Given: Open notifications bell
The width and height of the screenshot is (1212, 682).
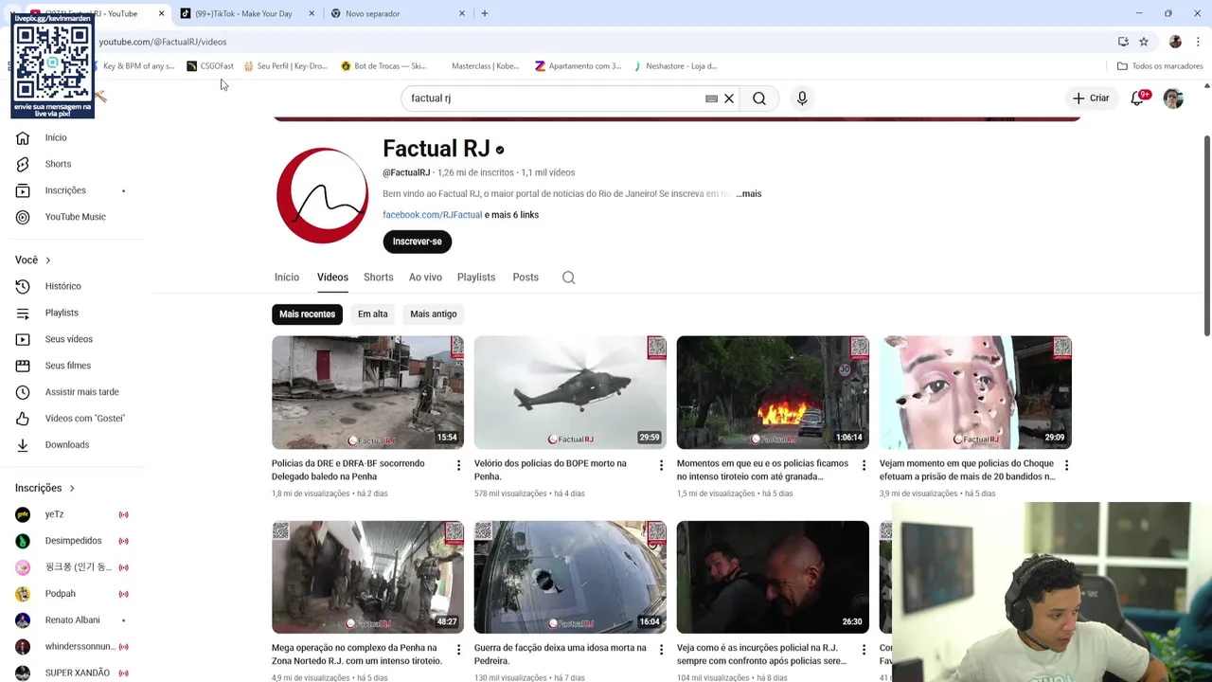Looking at the screenshot, I should click(x=1137, y=99).
